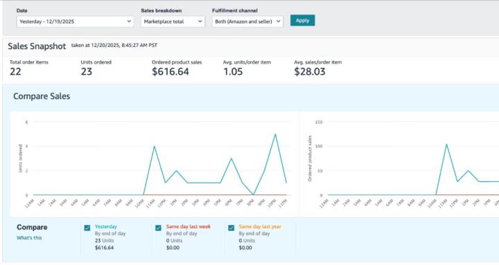This screenshot has height=265, width=499.
Task: Click the Units ordered chart axis label
Action: click(x=20, y=158)
